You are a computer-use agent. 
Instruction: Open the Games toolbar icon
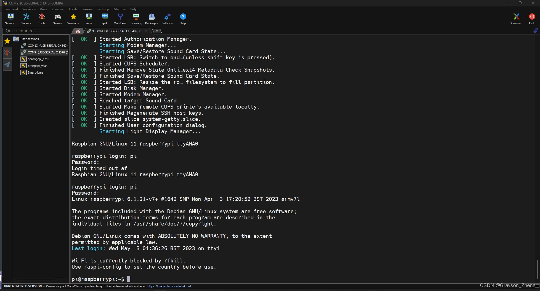tap(57, 19)
